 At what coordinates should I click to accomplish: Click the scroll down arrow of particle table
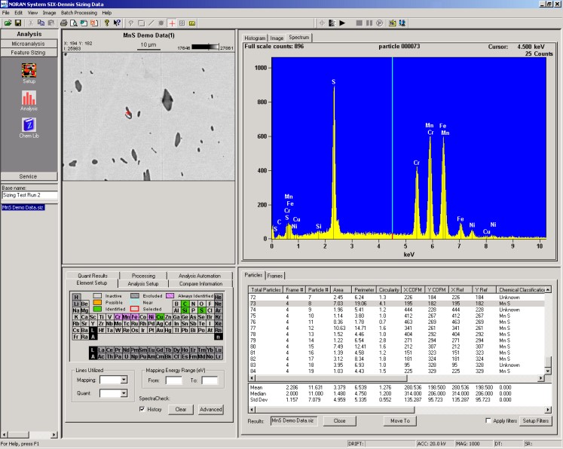pos(548,371)
